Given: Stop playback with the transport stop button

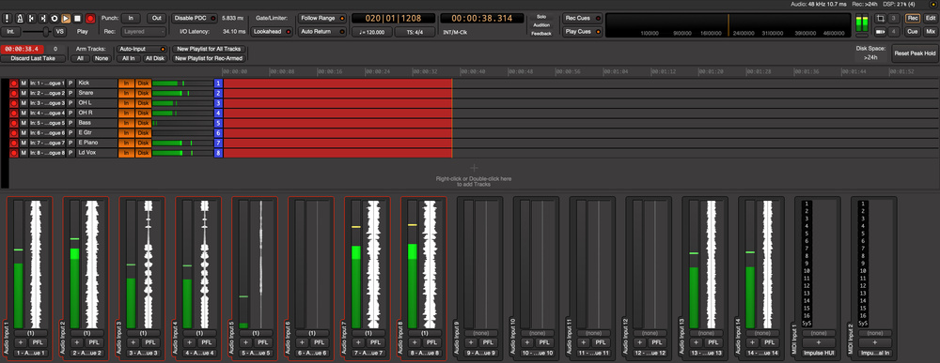Looking at the screenshot, I should tap(77, 19).
